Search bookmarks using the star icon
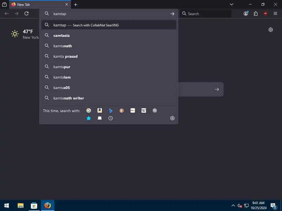 click(x=88, y=118)
